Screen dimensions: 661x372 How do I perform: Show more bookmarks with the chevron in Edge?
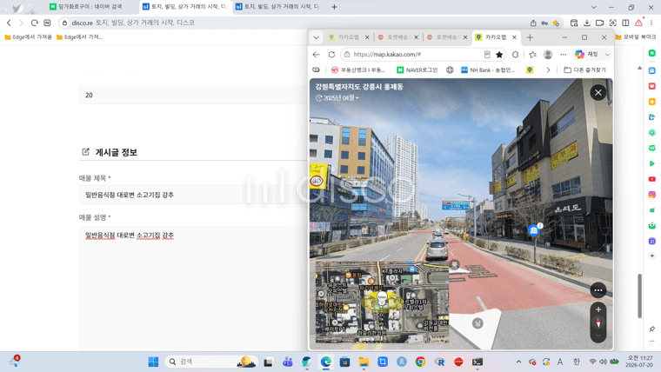pyautogui.click(x=548, y=70)
